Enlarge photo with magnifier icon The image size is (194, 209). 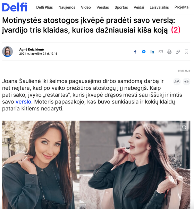tap(184, 127)
